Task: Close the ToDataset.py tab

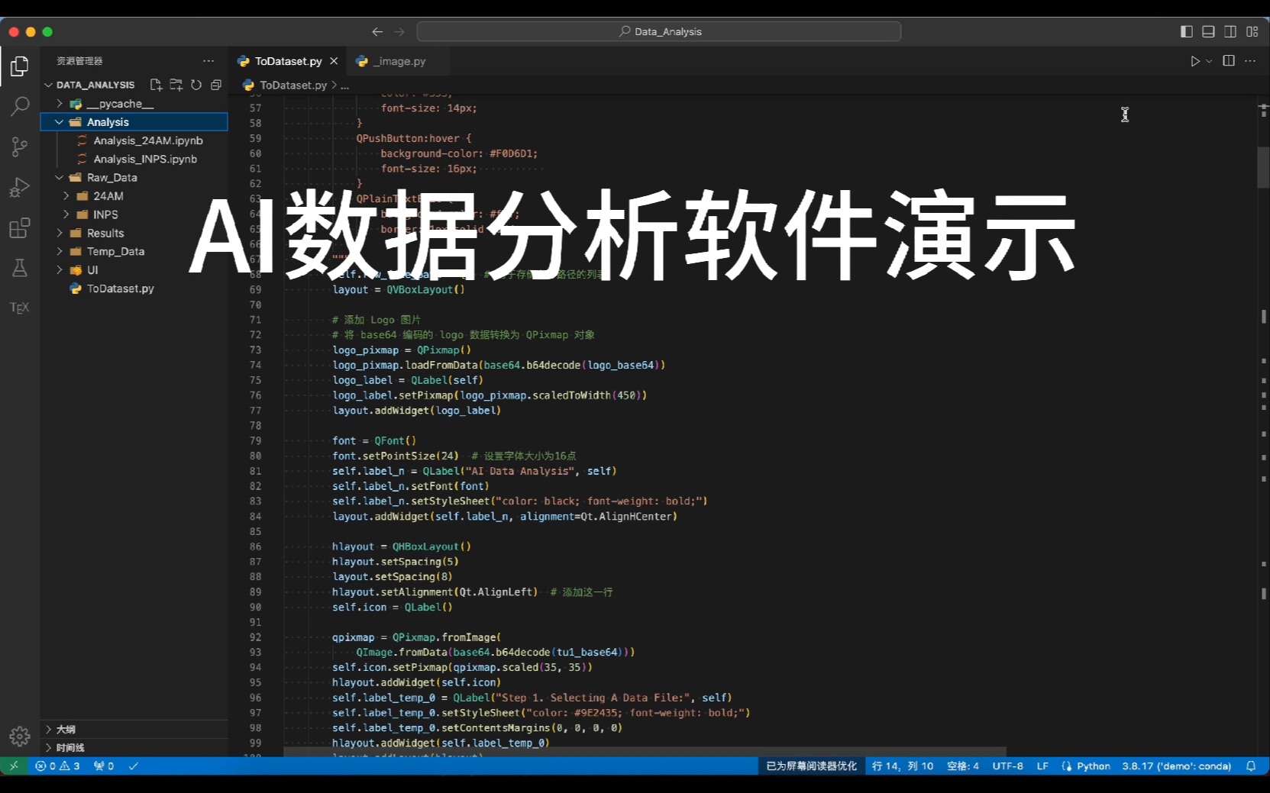Action: click(334, 61)
